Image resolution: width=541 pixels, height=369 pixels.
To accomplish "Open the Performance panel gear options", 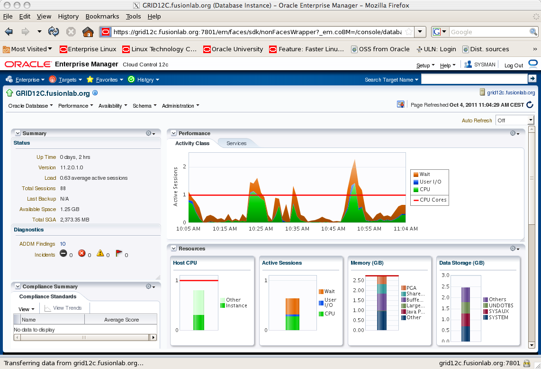I will 515,133.
